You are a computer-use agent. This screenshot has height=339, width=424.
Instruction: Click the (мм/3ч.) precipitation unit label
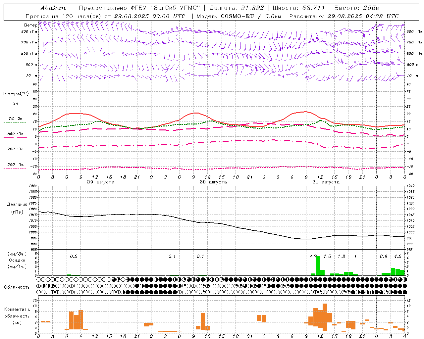point(17,254)
